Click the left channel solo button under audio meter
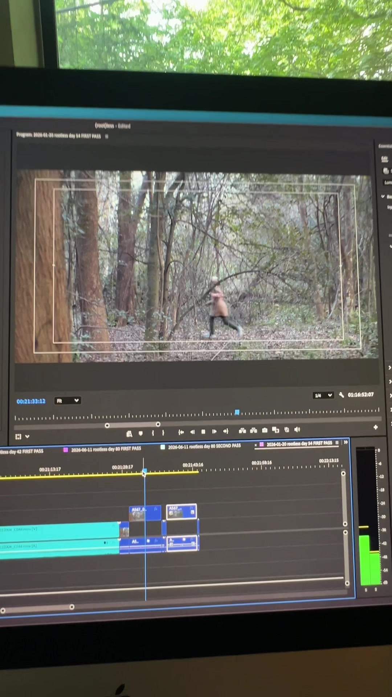The height and width of the screenshot is (697, 392). coord(366,590)
